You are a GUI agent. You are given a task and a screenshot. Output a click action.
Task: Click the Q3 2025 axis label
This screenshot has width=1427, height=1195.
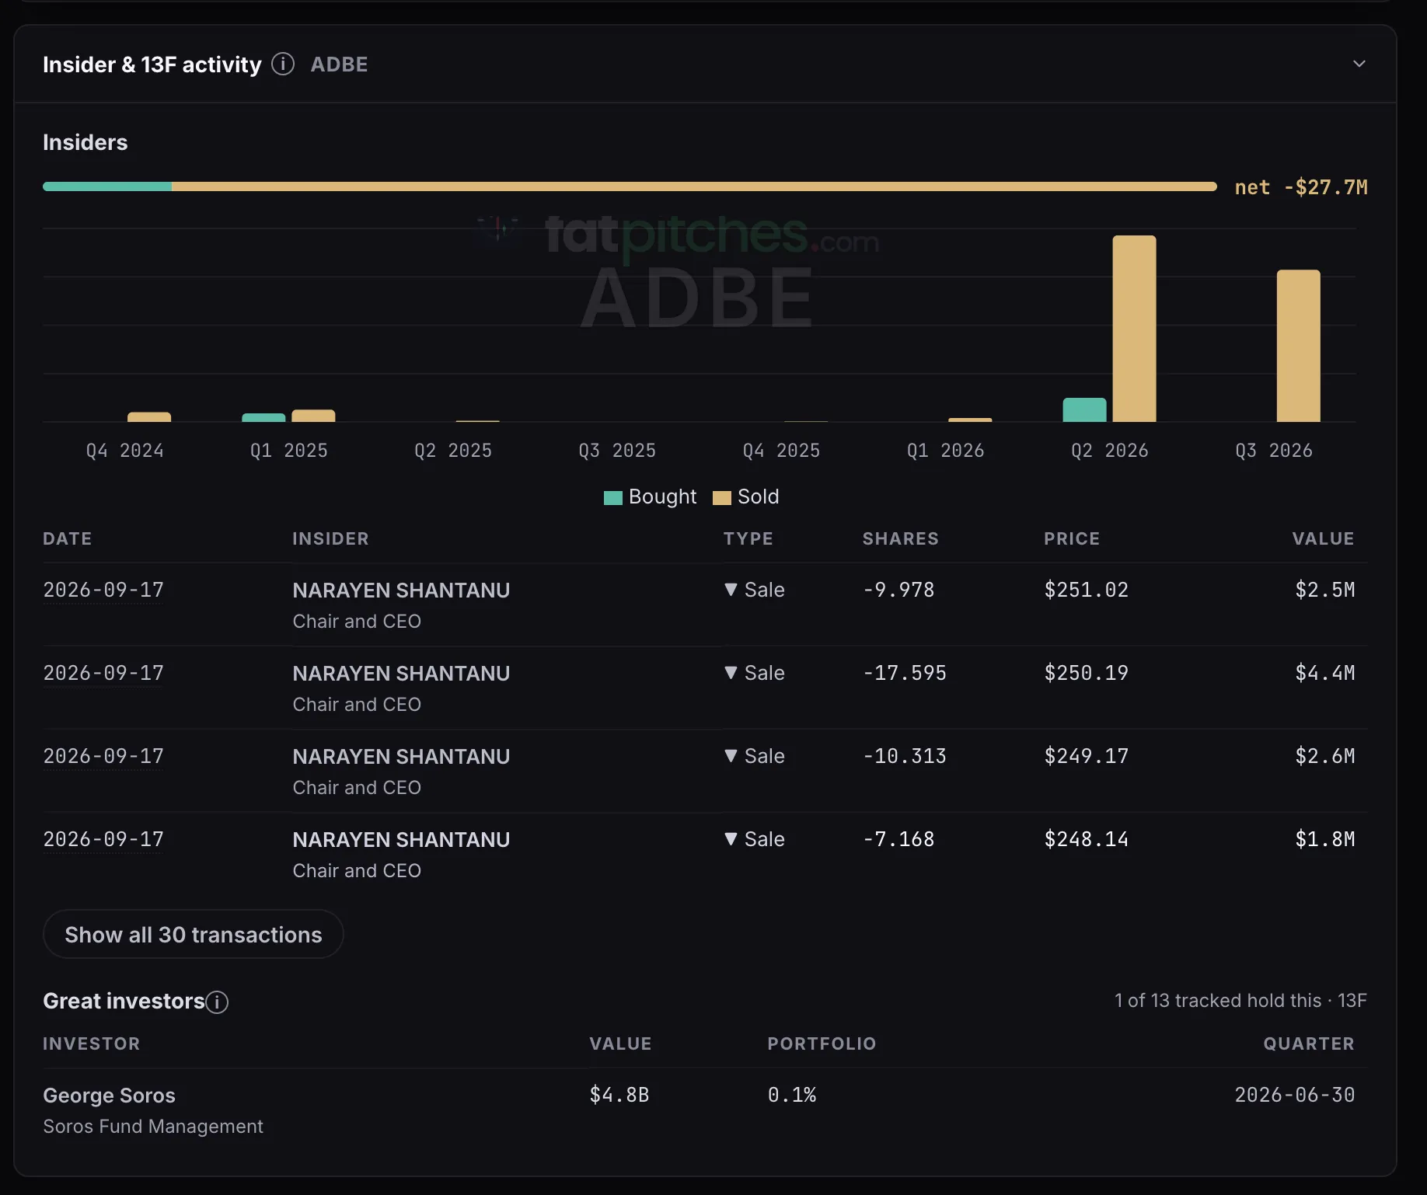[x=617, y=451]
